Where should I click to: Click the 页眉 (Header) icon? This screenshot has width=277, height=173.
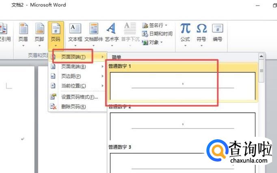pos(23,28)
